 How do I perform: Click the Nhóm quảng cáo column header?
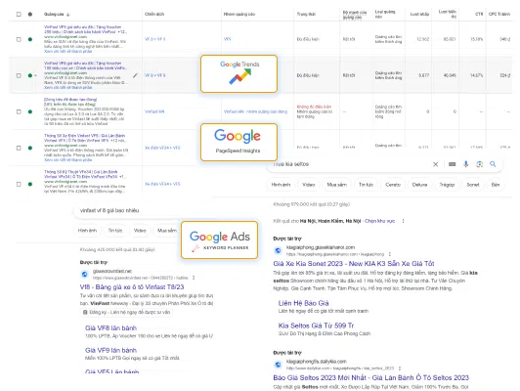pos(239,15)
